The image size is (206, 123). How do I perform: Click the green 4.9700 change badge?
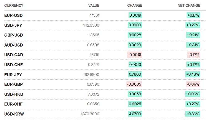click(x=135, y=114)
